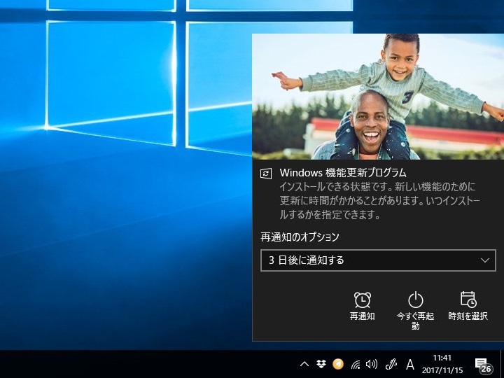Open Wi-Fi network tray icon
This screenshot has height=378, width=504.
coord(355,364)
